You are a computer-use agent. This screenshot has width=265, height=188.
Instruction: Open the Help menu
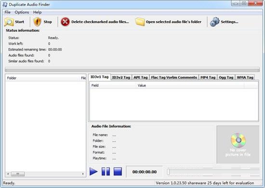[x=38, y=13]
